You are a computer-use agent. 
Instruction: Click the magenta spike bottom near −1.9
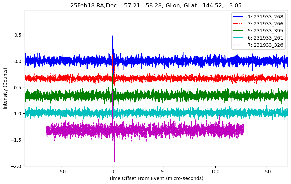coord(114,161)
